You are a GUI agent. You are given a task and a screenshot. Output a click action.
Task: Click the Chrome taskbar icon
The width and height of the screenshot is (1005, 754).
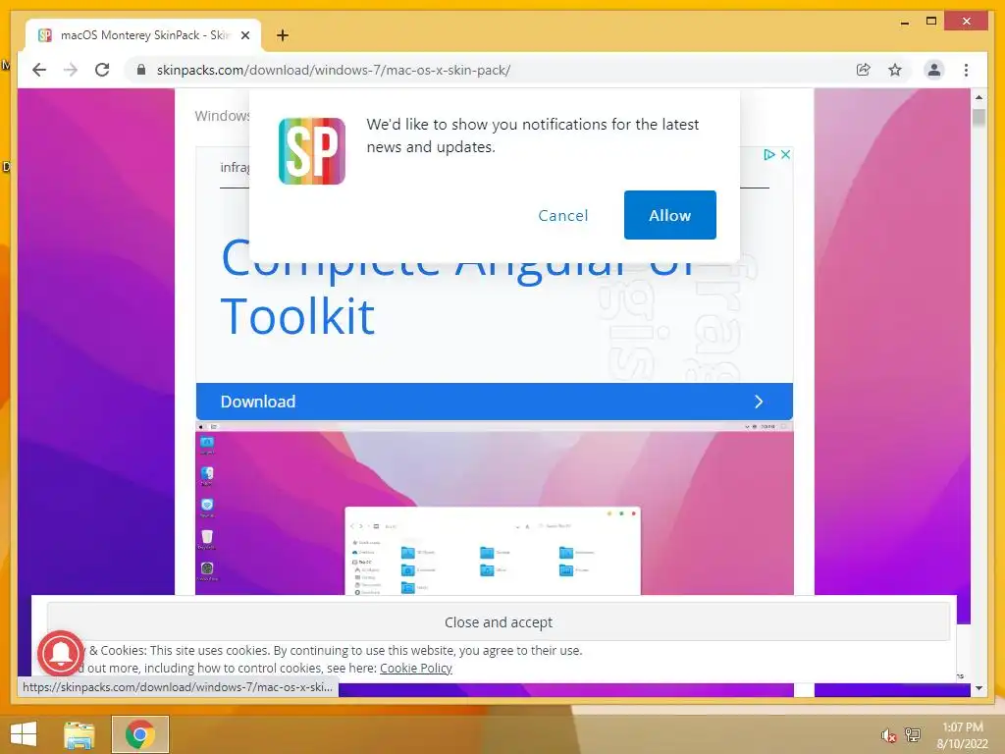pos(139,734)
